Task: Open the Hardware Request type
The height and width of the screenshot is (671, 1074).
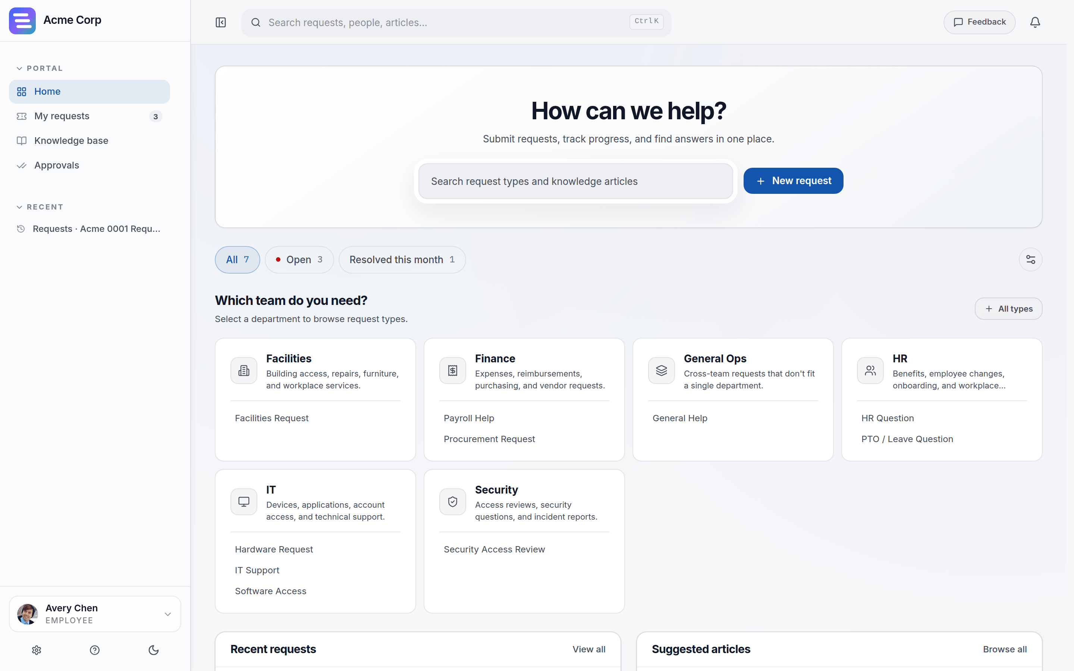Action: pyautogui.click(x=274, y=549)
